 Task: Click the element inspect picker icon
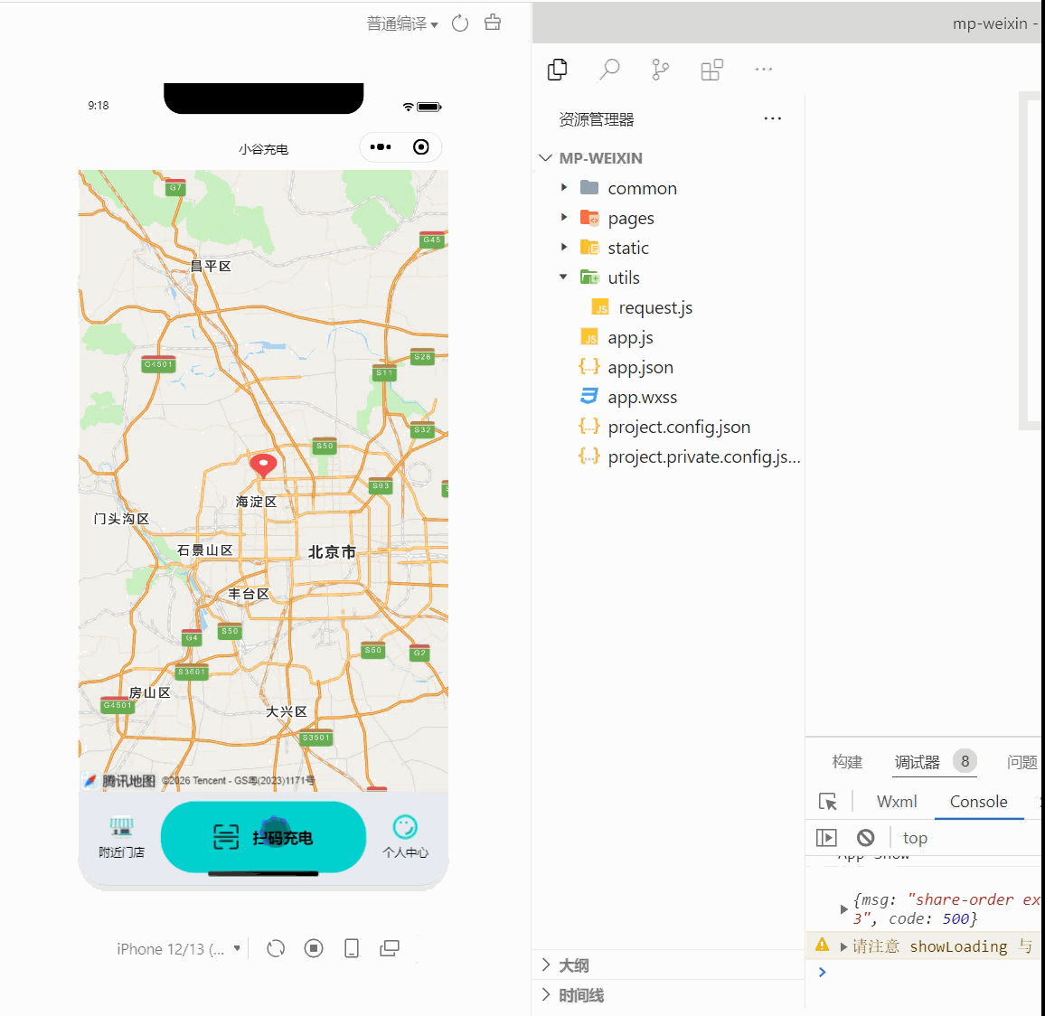828,802
